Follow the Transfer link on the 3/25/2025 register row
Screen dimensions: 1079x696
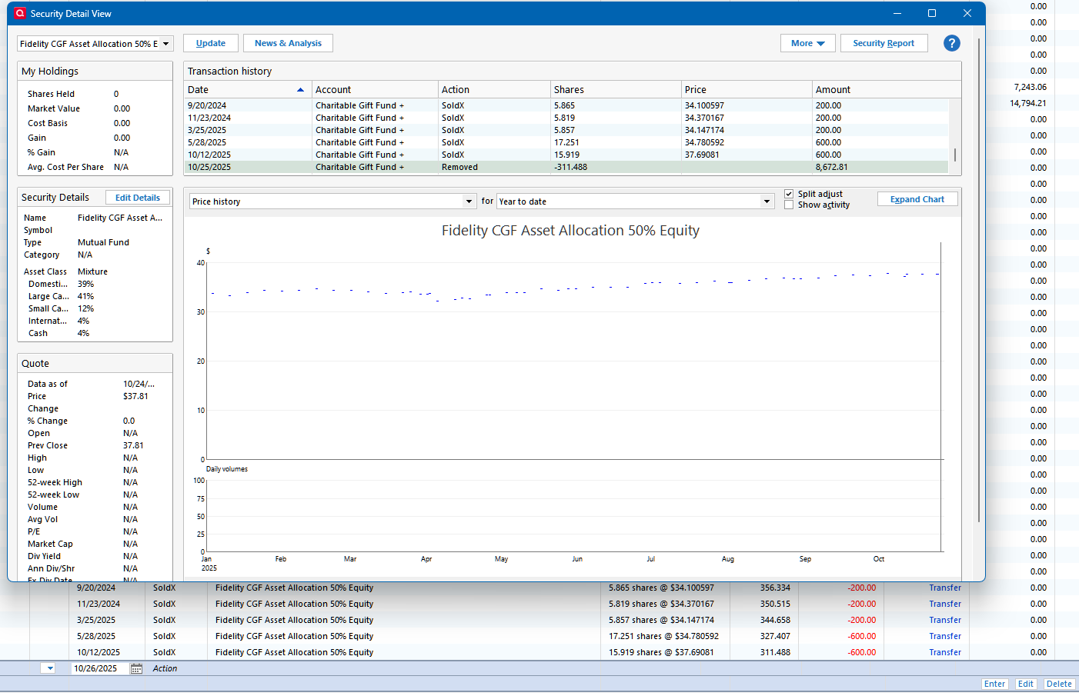coord(945,620)
